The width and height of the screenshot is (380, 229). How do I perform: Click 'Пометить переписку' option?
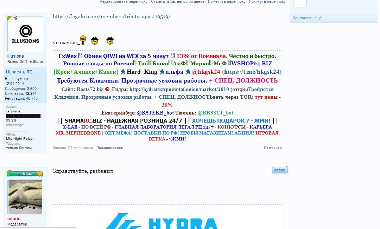(227, 2)
